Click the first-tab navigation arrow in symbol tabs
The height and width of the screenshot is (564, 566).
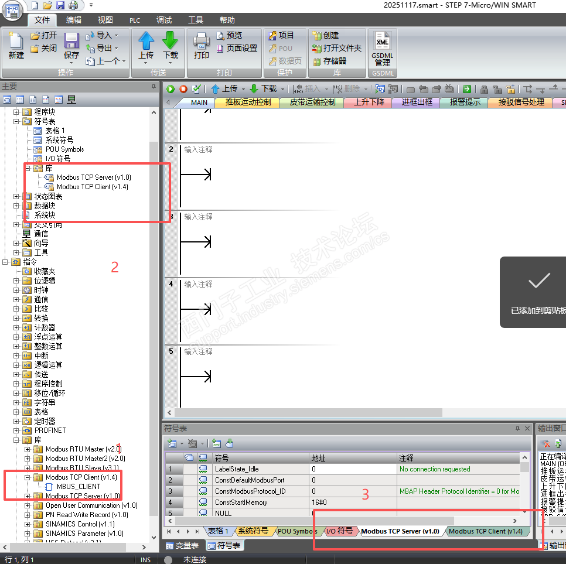[169, 532]
